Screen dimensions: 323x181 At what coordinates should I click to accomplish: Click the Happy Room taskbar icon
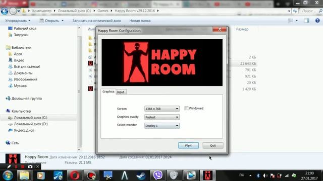(207, 175)
